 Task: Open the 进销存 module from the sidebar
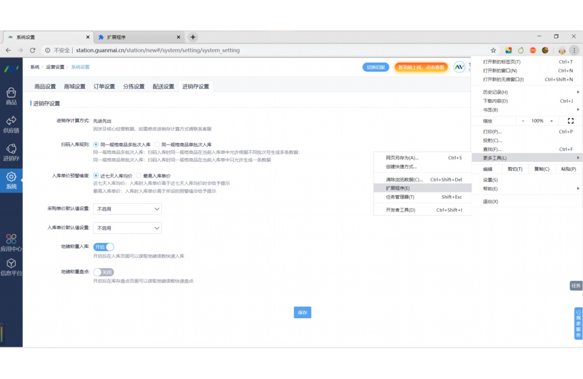(x=11, y=152)
